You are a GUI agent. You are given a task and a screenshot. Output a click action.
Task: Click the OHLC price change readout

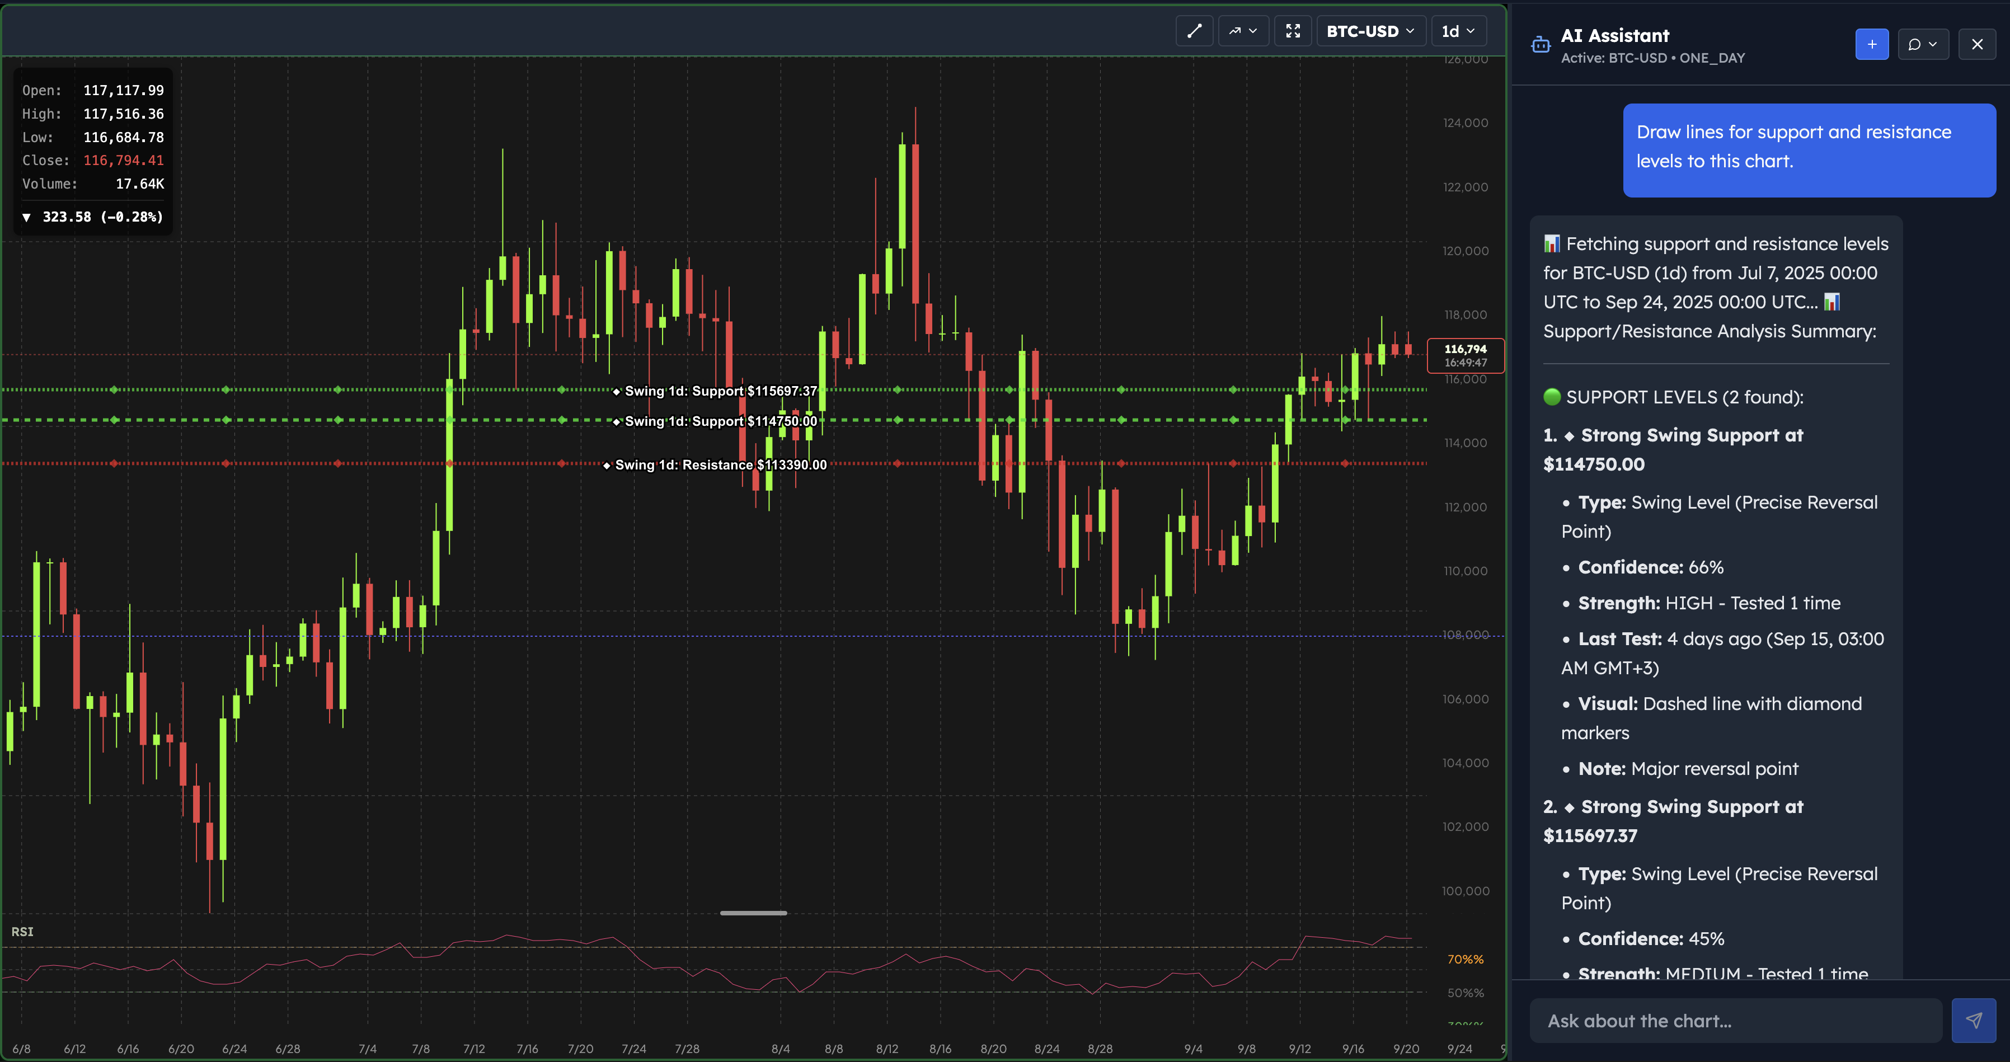(x=93, y=217)
